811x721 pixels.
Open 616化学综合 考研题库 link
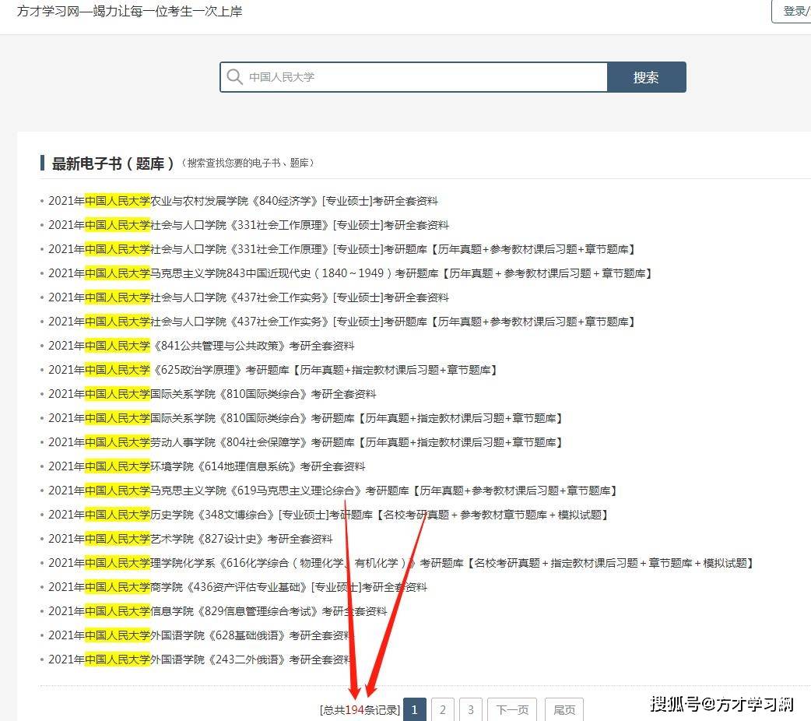coord(401,563)
